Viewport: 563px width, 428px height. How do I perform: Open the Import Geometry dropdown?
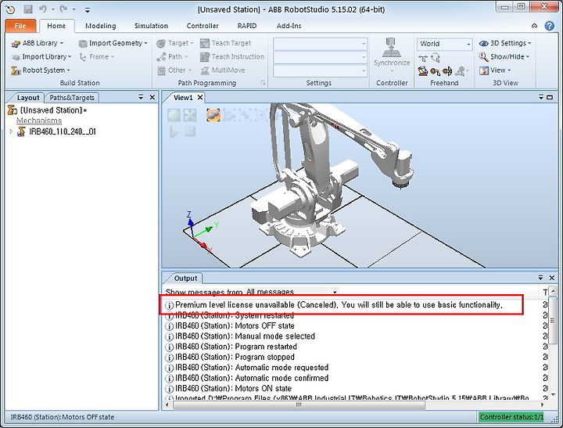[x=113, y=43]
